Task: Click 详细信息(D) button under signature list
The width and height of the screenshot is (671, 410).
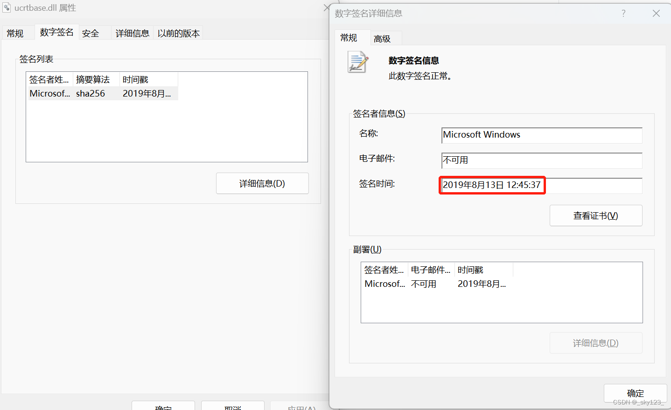Action: click(262, 183)
